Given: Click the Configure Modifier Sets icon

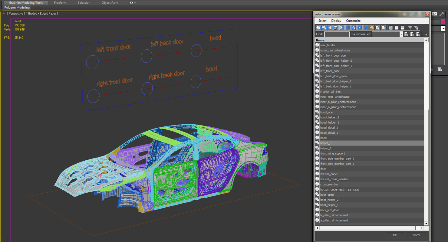Looking at the screenshot, I should (x=440, y=69).
